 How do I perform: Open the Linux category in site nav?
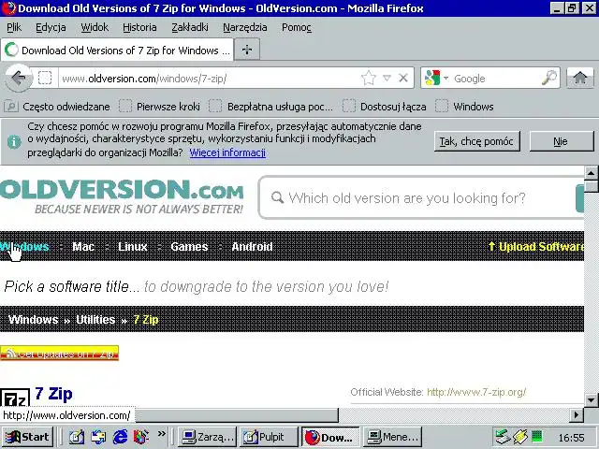[133, 247]
